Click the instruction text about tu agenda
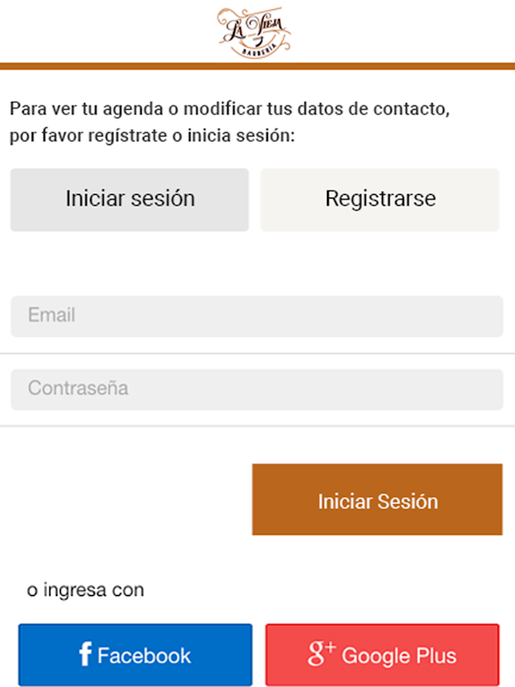Screen dimensions: 515x687 tap(229, 110)
